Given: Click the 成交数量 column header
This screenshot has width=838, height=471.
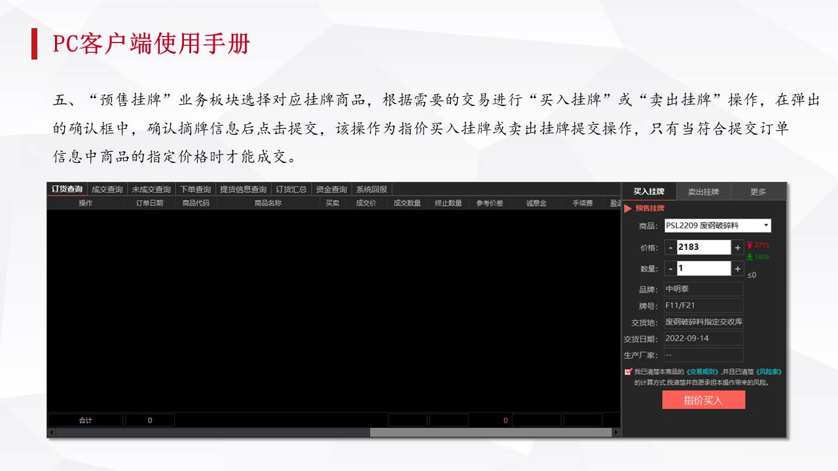Looking at the screenshot, I should click(x=407, y=203).
